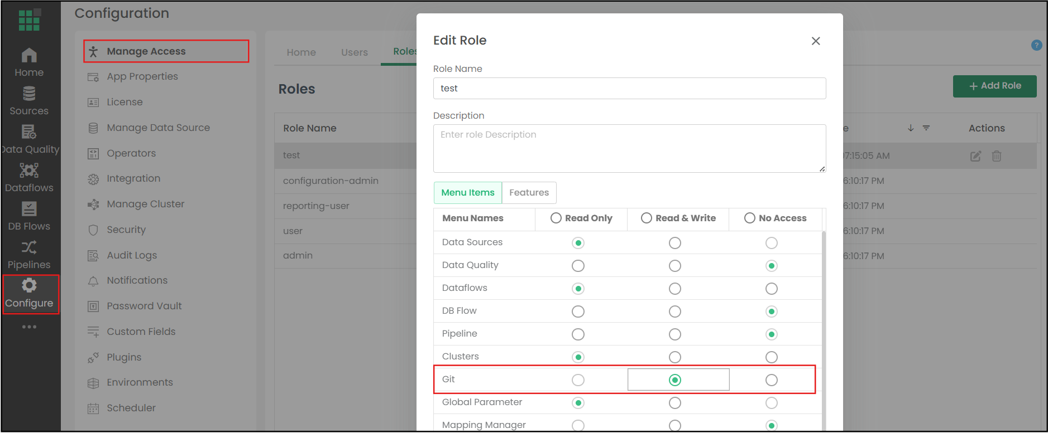Image resolution: width=1048 pixels, height=433 pixels.
Task: Set Clusters to No Access
Action: coord(772,357)
